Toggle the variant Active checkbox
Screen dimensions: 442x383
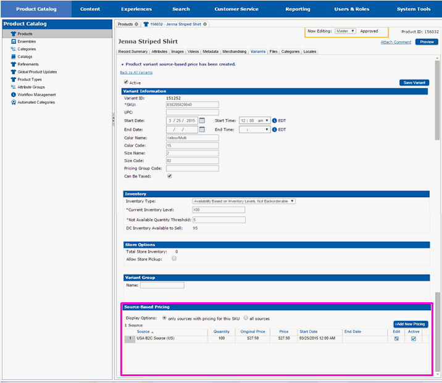coord(126,82)
